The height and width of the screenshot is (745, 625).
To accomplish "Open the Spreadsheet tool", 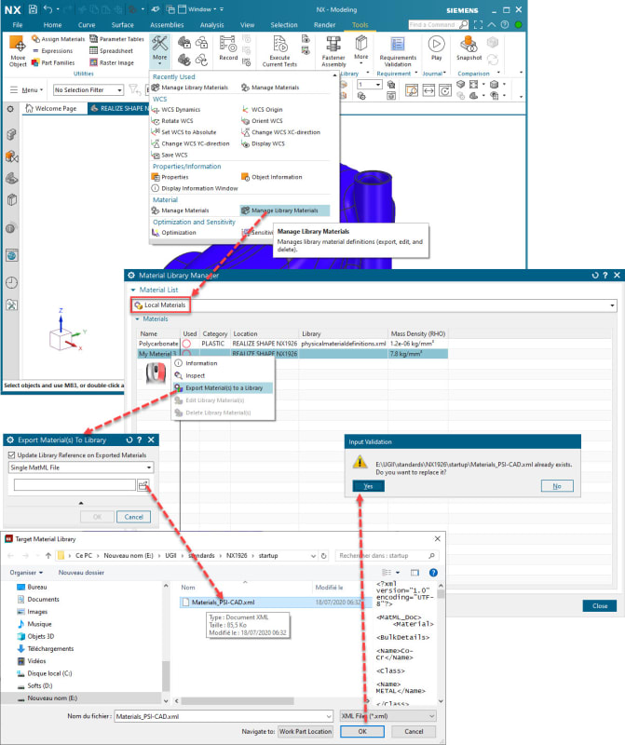I will pos(111,51).
